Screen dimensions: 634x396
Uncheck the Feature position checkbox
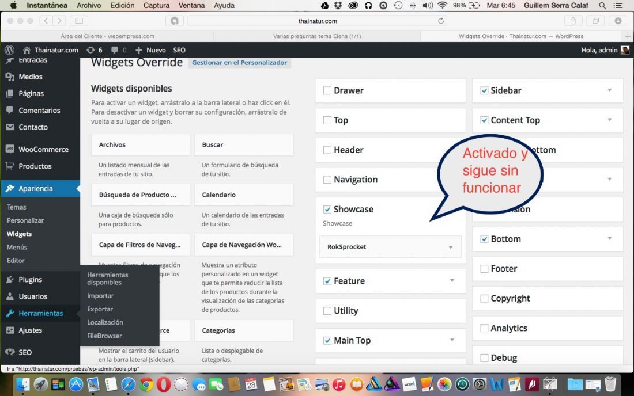[x=327, y=281]
